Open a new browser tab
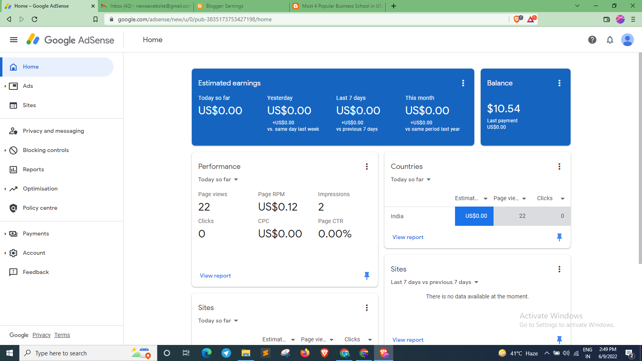642x361 pixels. (394, 6)
